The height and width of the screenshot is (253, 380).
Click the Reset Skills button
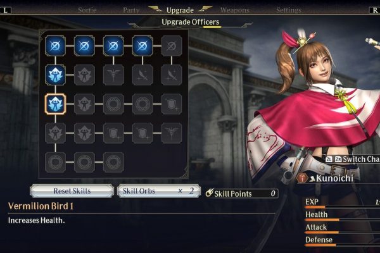[x=72, y=191]
